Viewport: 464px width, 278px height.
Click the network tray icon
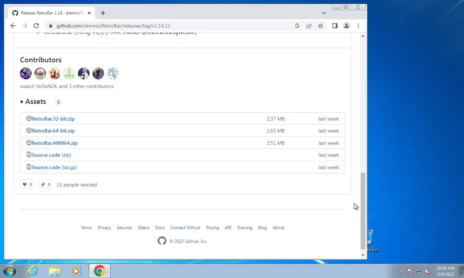pos(419,271)
